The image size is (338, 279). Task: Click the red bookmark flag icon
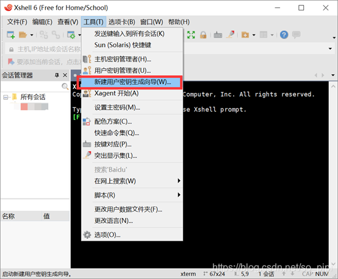click(x=11, y=62)
